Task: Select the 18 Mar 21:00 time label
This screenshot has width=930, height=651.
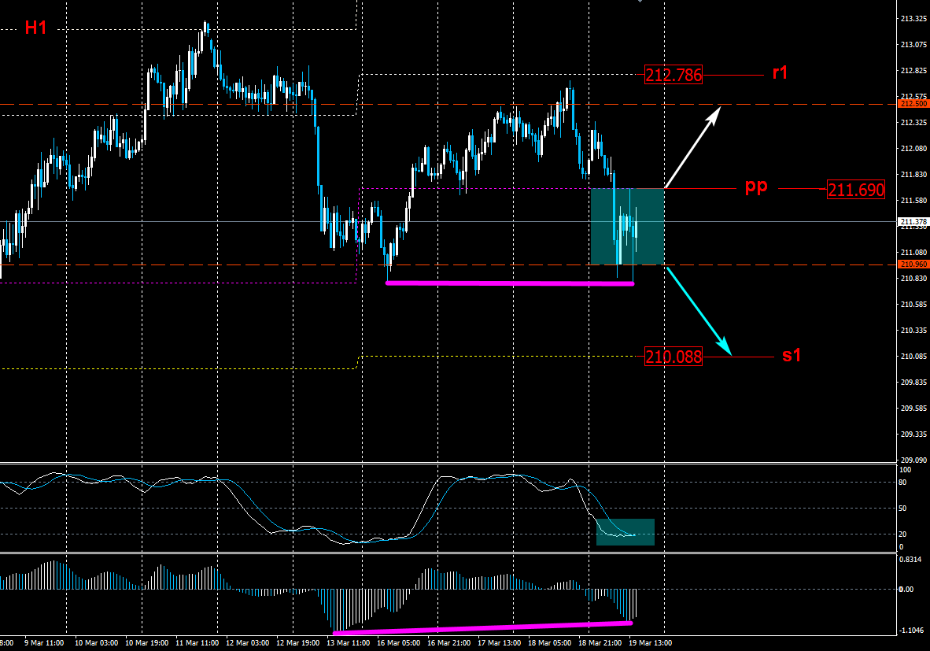Action: coord(600,642)
